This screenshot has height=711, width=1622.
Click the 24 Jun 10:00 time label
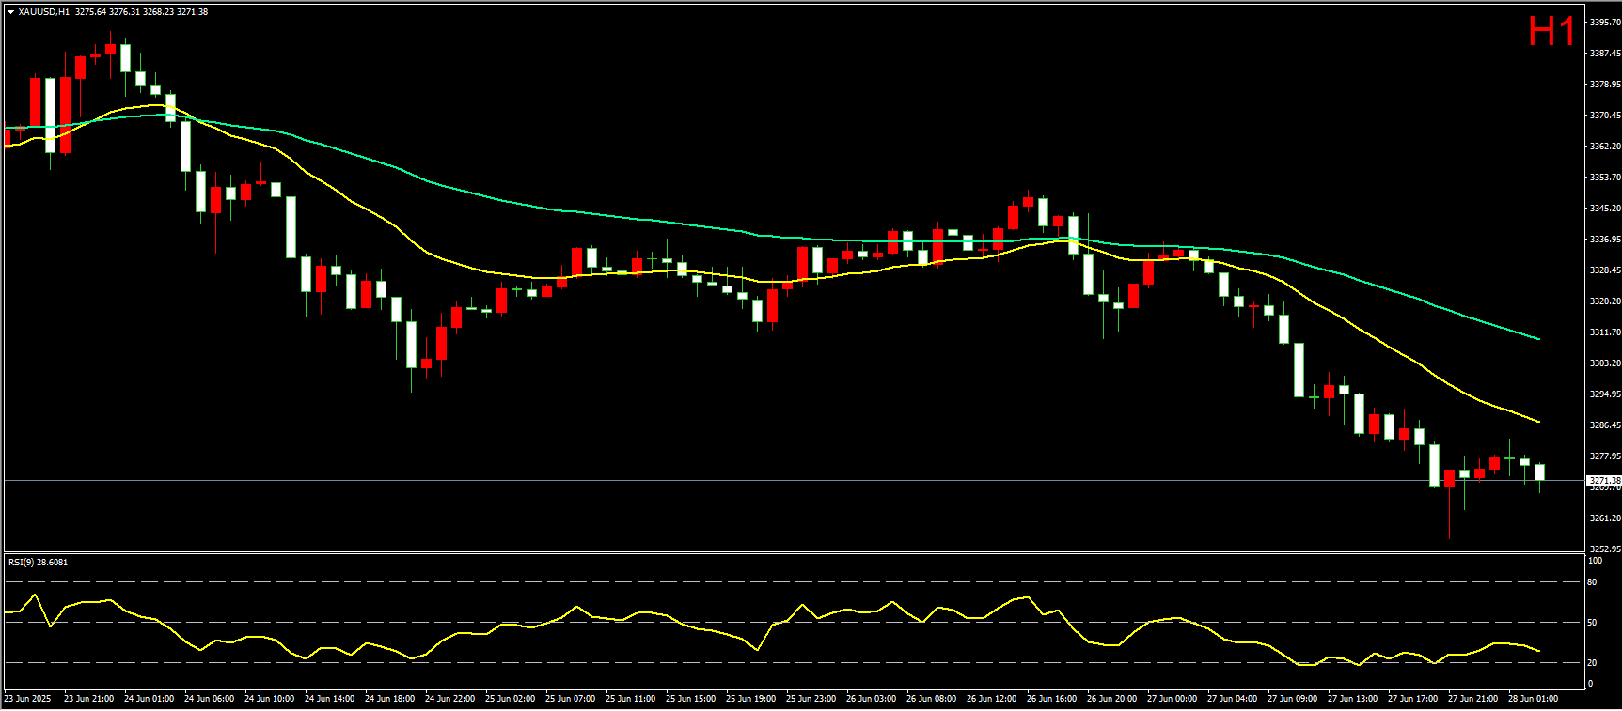(x=270, y=698)
